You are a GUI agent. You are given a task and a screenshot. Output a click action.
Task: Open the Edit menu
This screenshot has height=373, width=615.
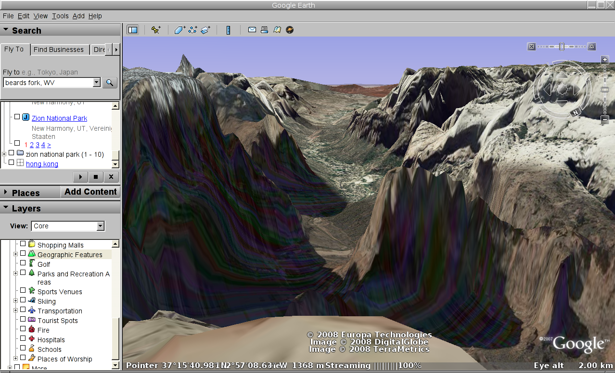pyautogui.click(x=24, y=16)
